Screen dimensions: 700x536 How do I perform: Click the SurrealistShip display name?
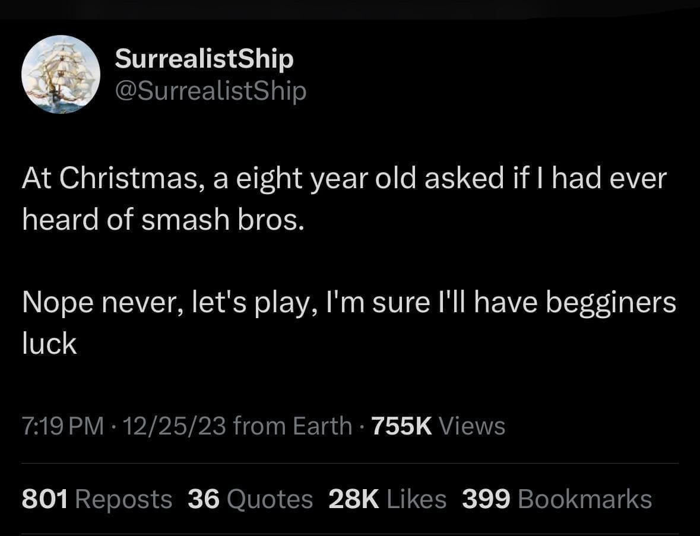[x=204, y=59]
